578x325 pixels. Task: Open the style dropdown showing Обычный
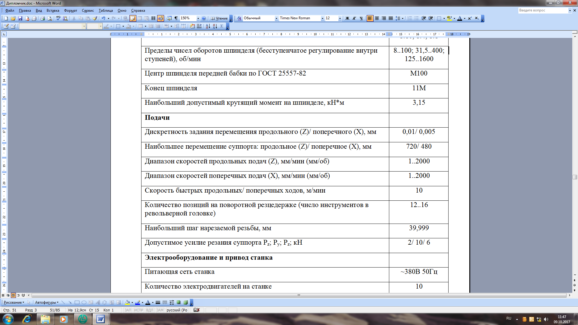(x=276, y=18)
